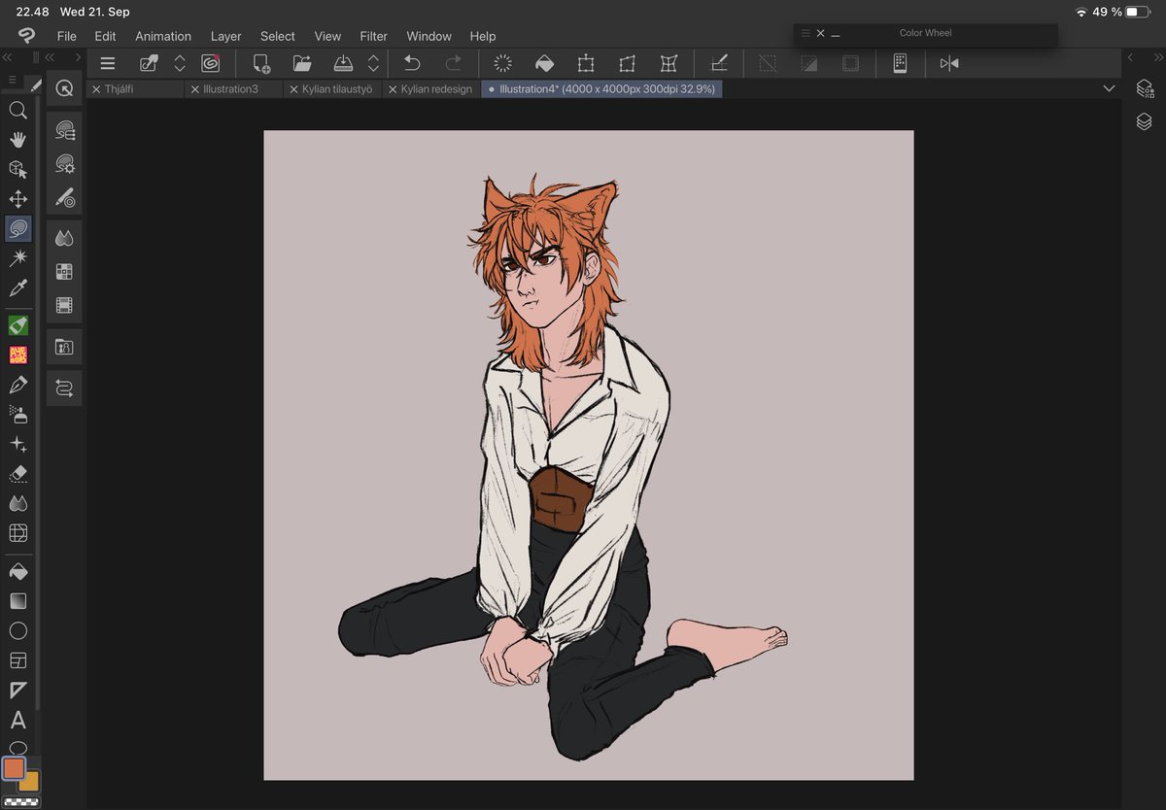The image size is (1166, 810).
Task: Select the red custom brush tool
Action: 17,355
